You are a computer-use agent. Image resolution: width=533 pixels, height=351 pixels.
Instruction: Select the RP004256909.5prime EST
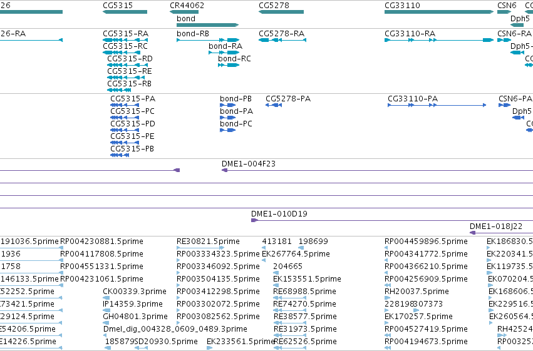pos(426,279)
